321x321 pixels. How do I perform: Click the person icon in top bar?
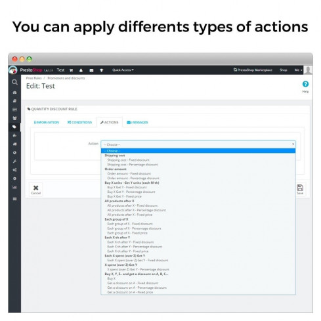(81, 70)
